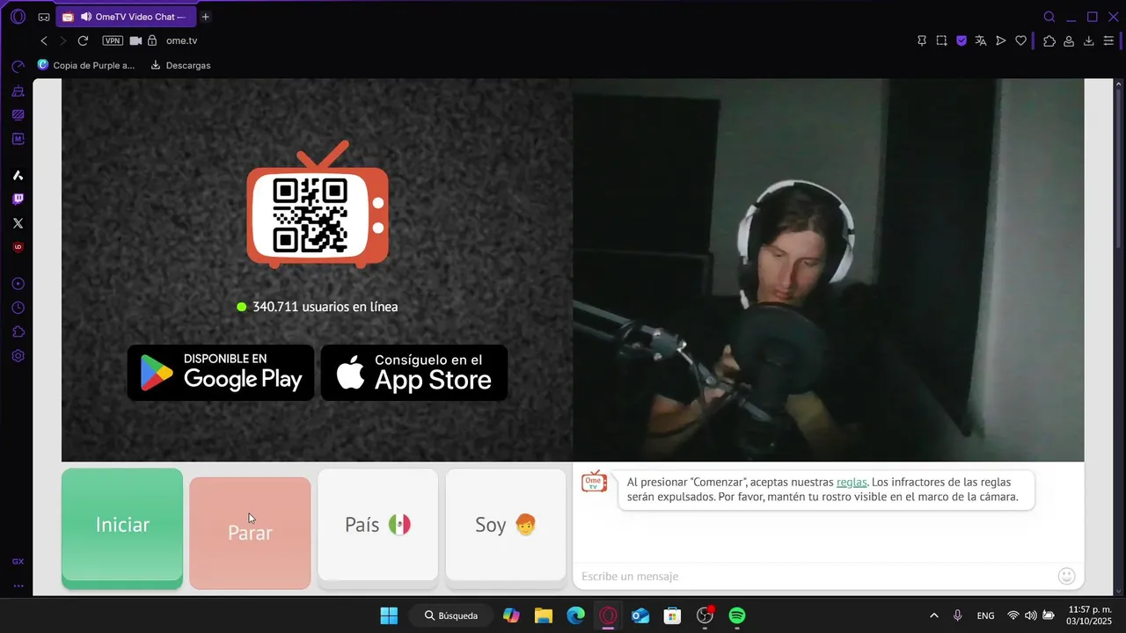Open the extensions cube in sidebar
The width and height of the screenshot is (1126, 633).
click(18, 332)
